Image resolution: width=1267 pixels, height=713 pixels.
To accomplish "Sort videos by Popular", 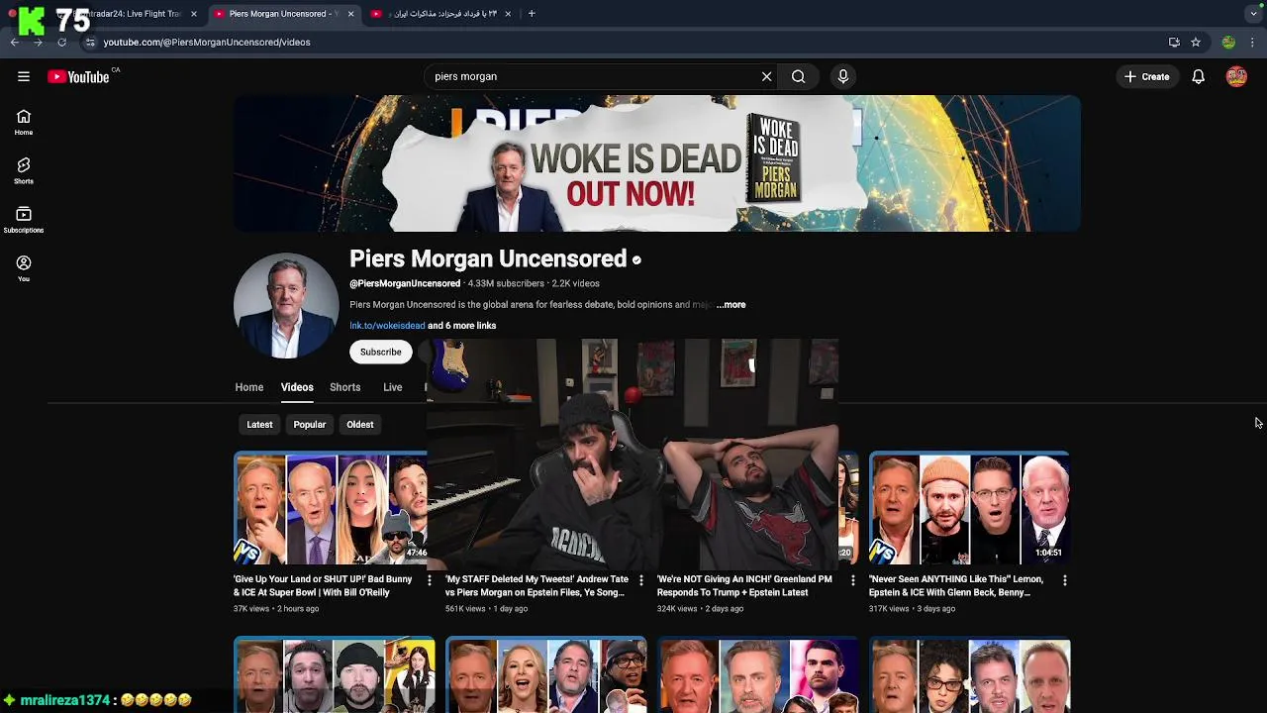I will click(x=310, y=425).
